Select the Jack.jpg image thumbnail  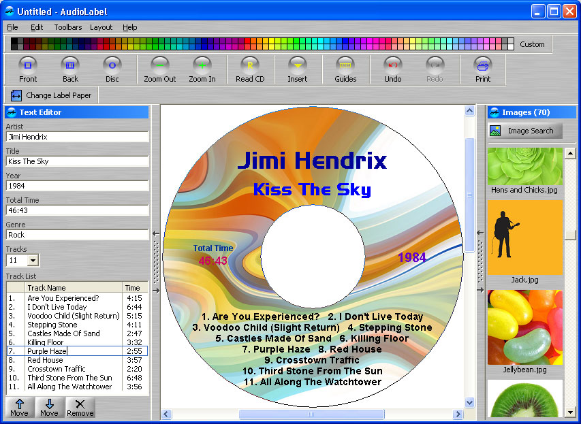point(524,238)
